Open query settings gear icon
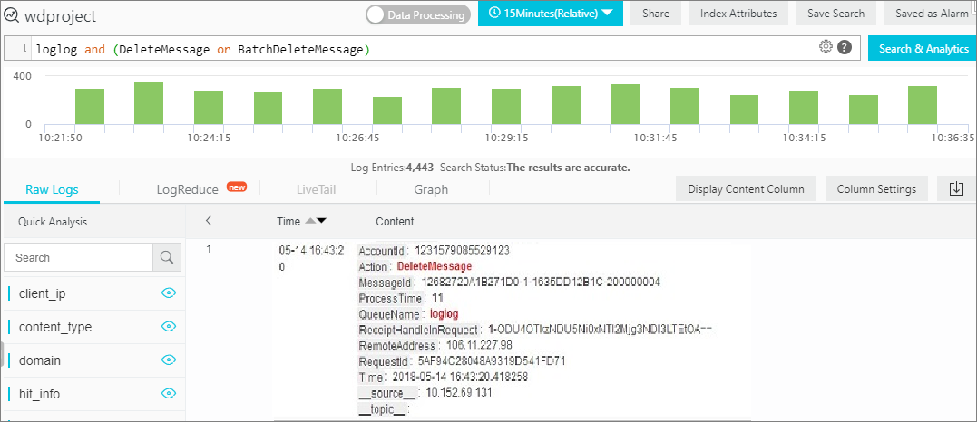 click(x=826, y=47)
